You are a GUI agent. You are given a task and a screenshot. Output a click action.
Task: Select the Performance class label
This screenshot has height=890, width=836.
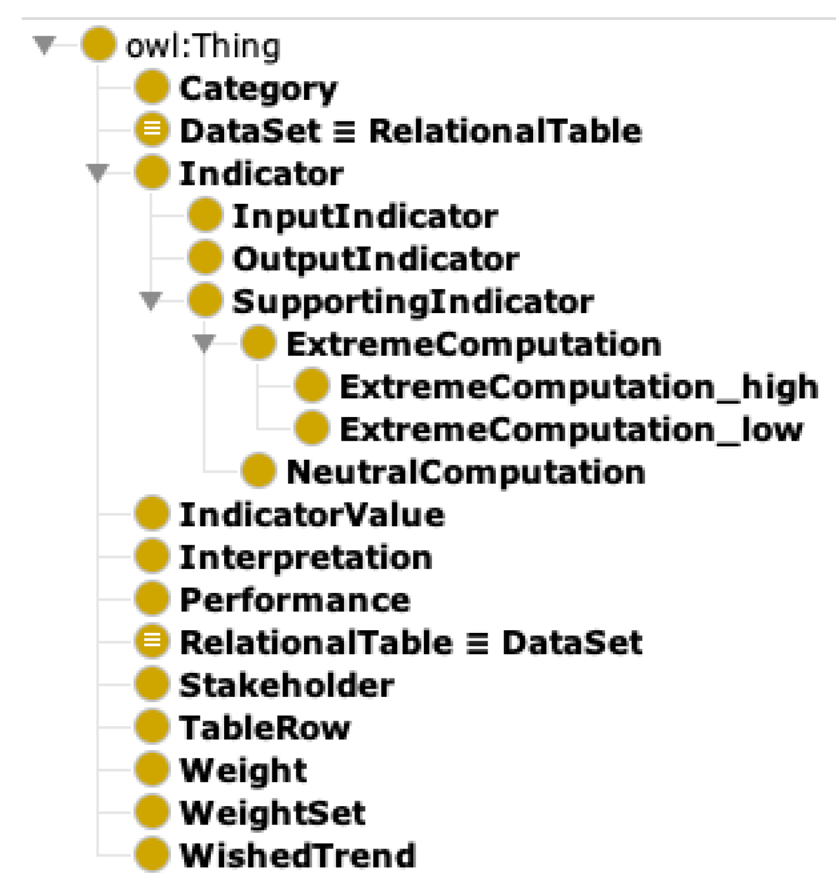(x=295, y=600)
